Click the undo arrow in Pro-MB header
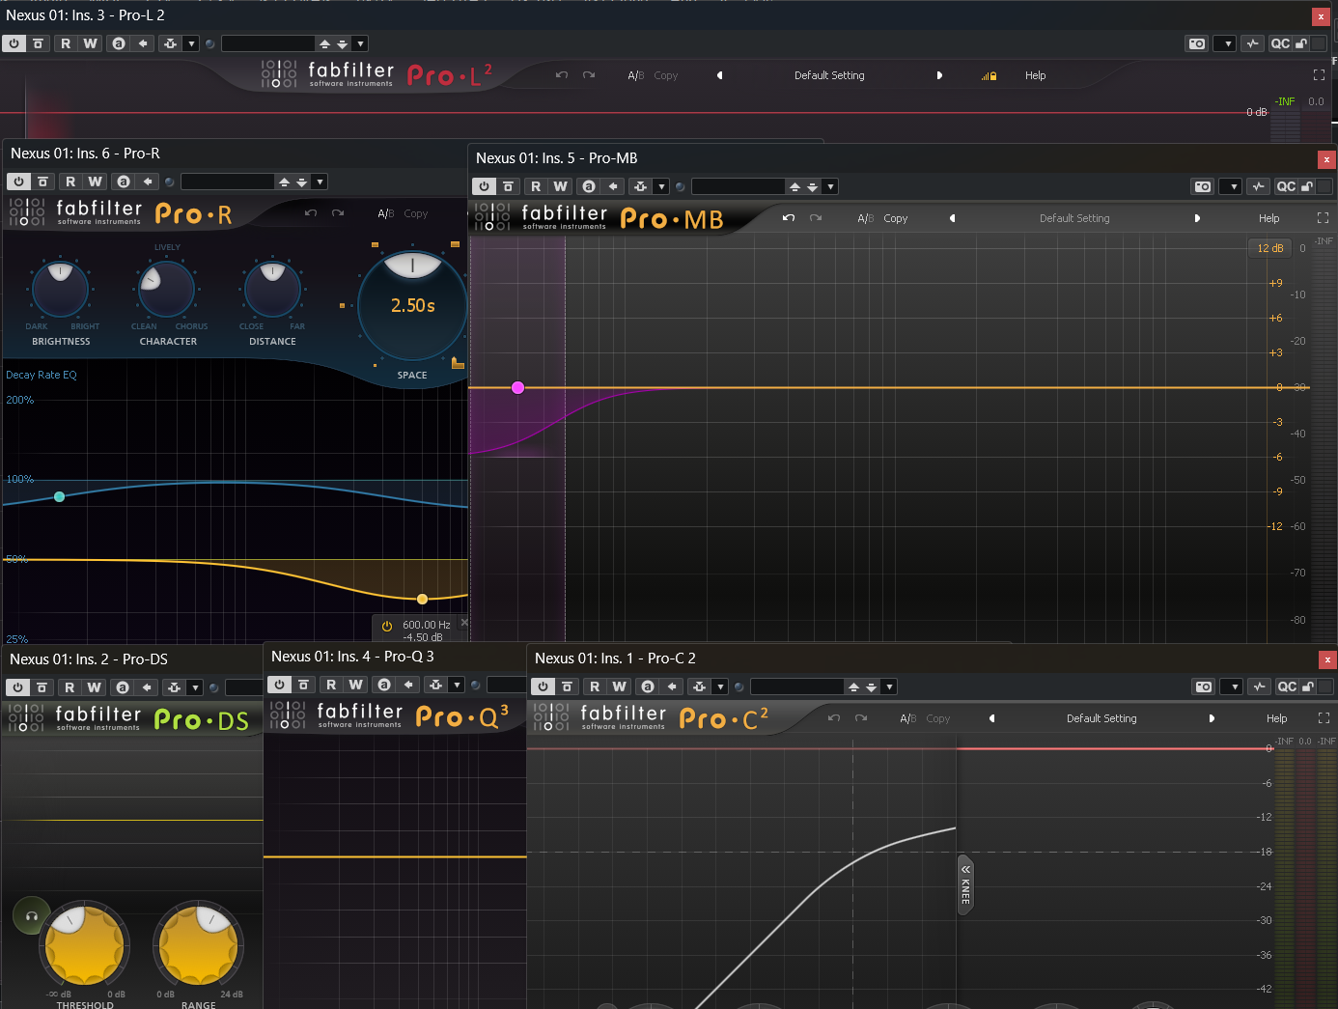Viewport: 1338px width, 1009px height. [789, 218]
